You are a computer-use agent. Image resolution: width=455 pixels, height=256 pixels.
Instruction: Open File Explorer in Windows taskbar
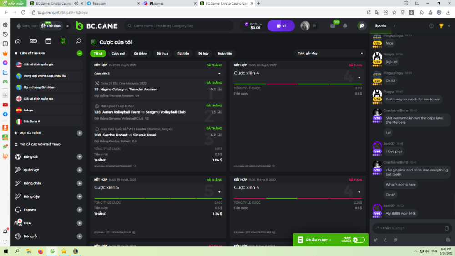point(29,251)
